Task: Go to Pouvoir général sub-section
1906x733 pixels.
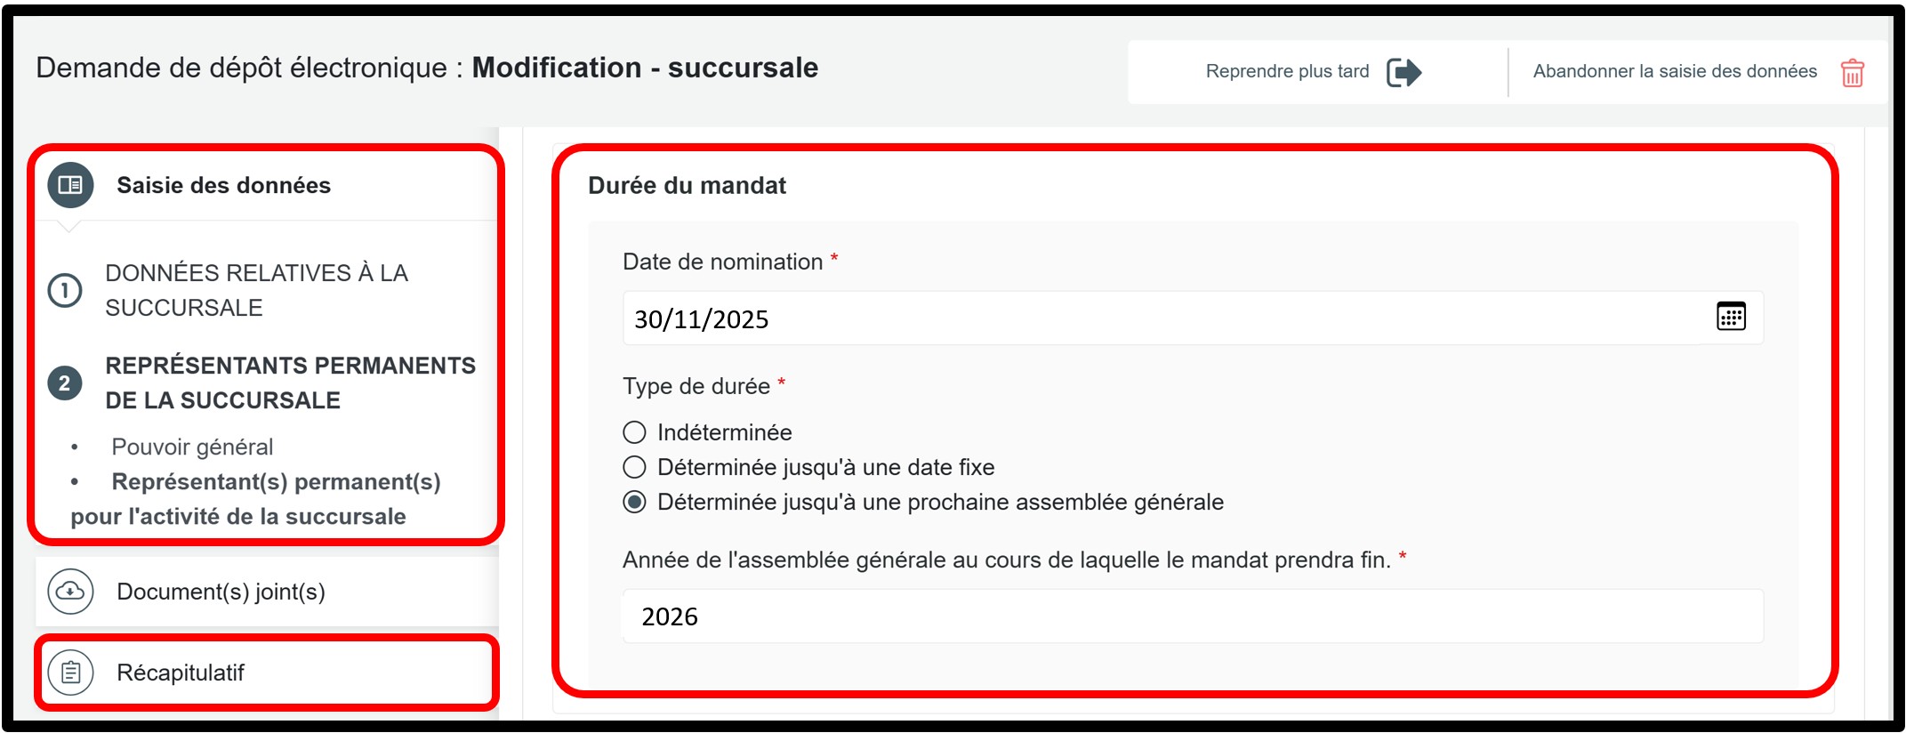Action: pos(192,447)
